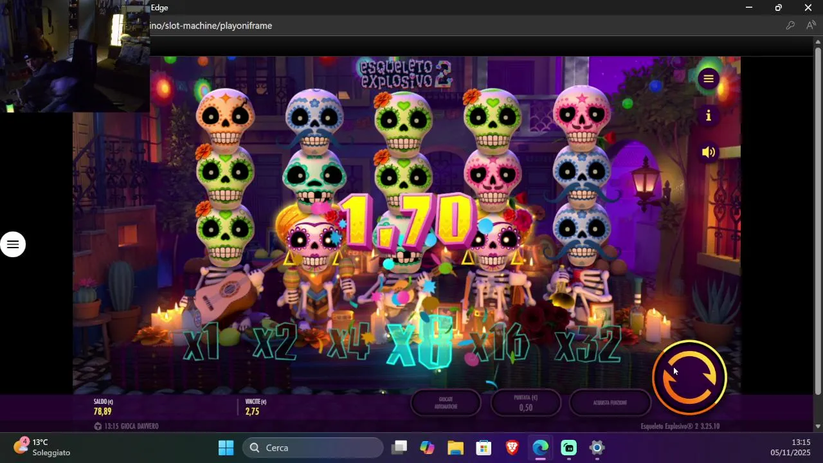Click the x32 multiplier indicator
The height and width of the screenshot is (463, 823).
point(588,344)
